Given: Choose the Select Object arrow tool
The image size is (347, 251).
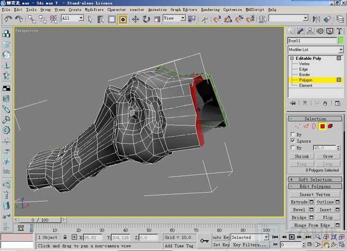Looking at the screenshot, I should point(90,19).
